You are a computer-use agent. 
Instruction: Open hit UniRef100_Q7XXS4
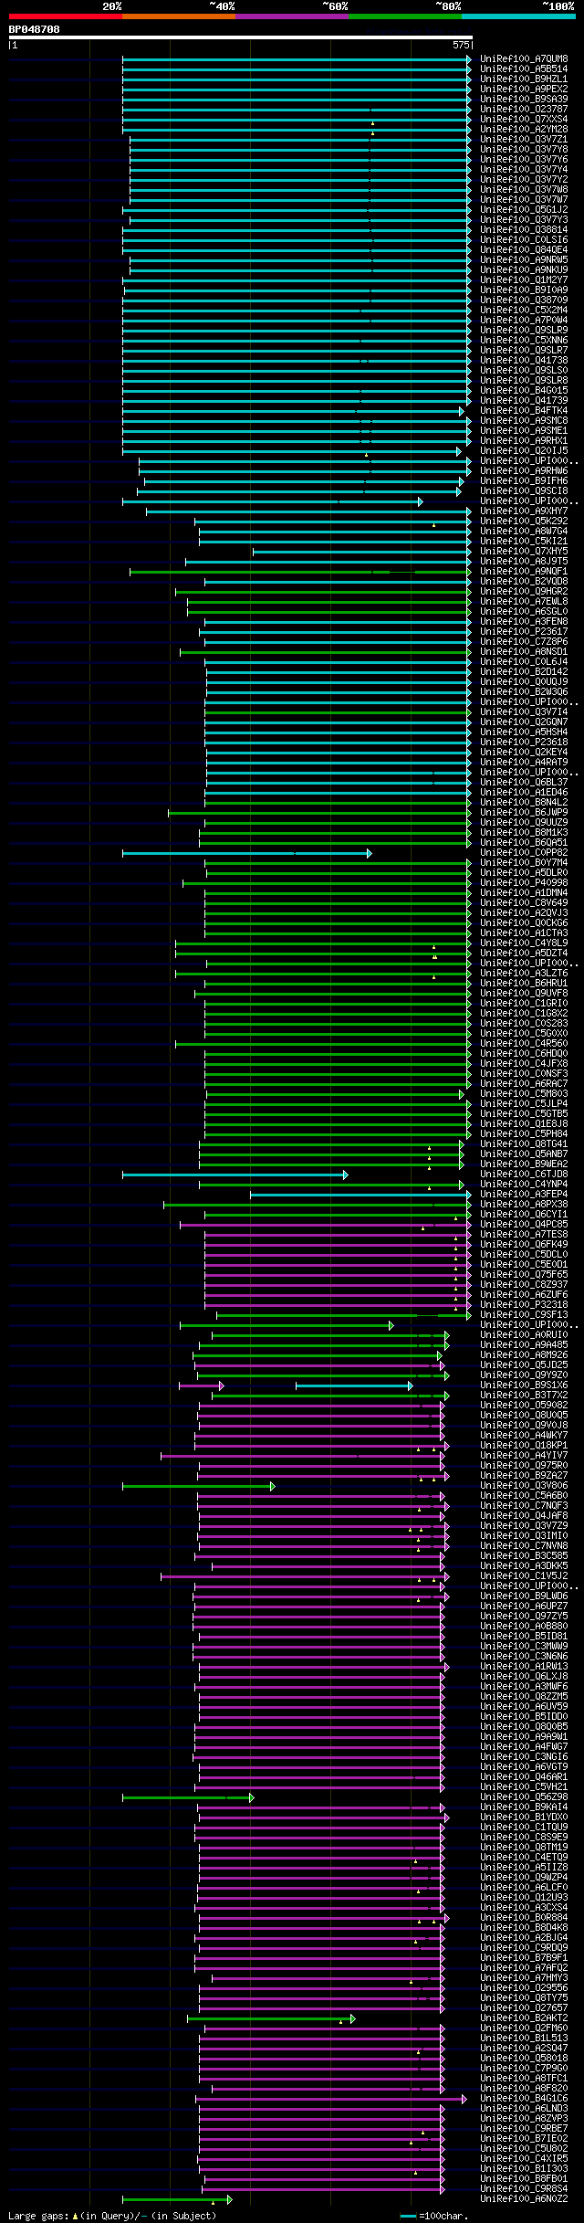click(524, 120)
